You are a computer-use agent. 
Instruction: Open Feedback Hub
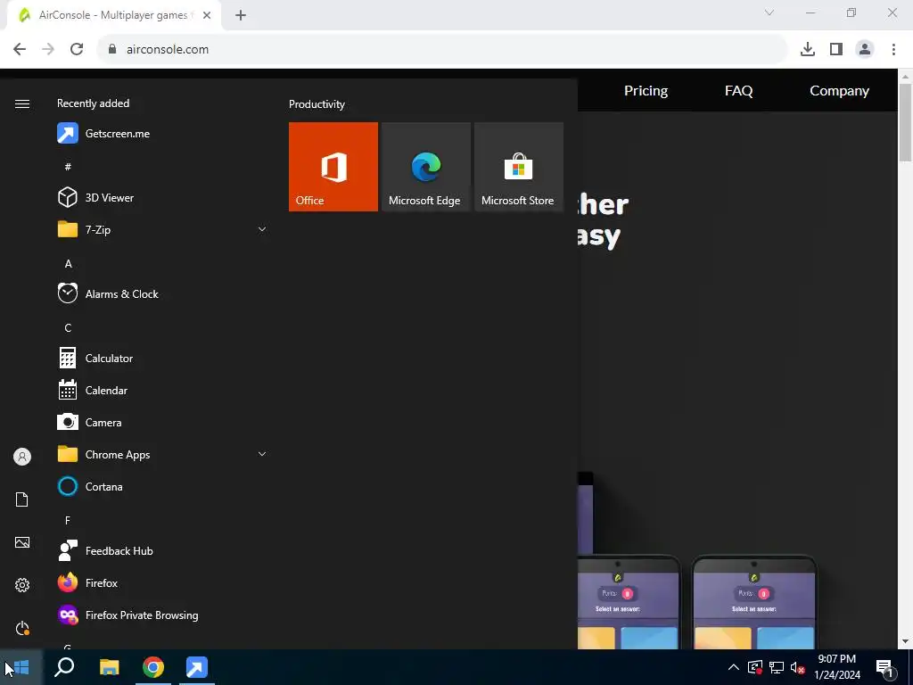(x=162, y=550)
